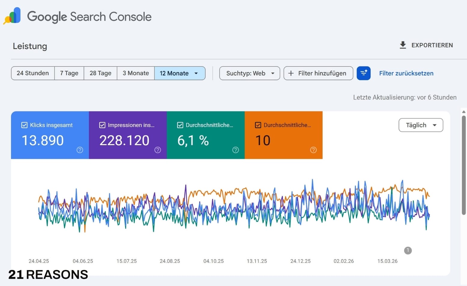
Task: Click the 6,1 % CTR value
Action: tap(193, 140)
